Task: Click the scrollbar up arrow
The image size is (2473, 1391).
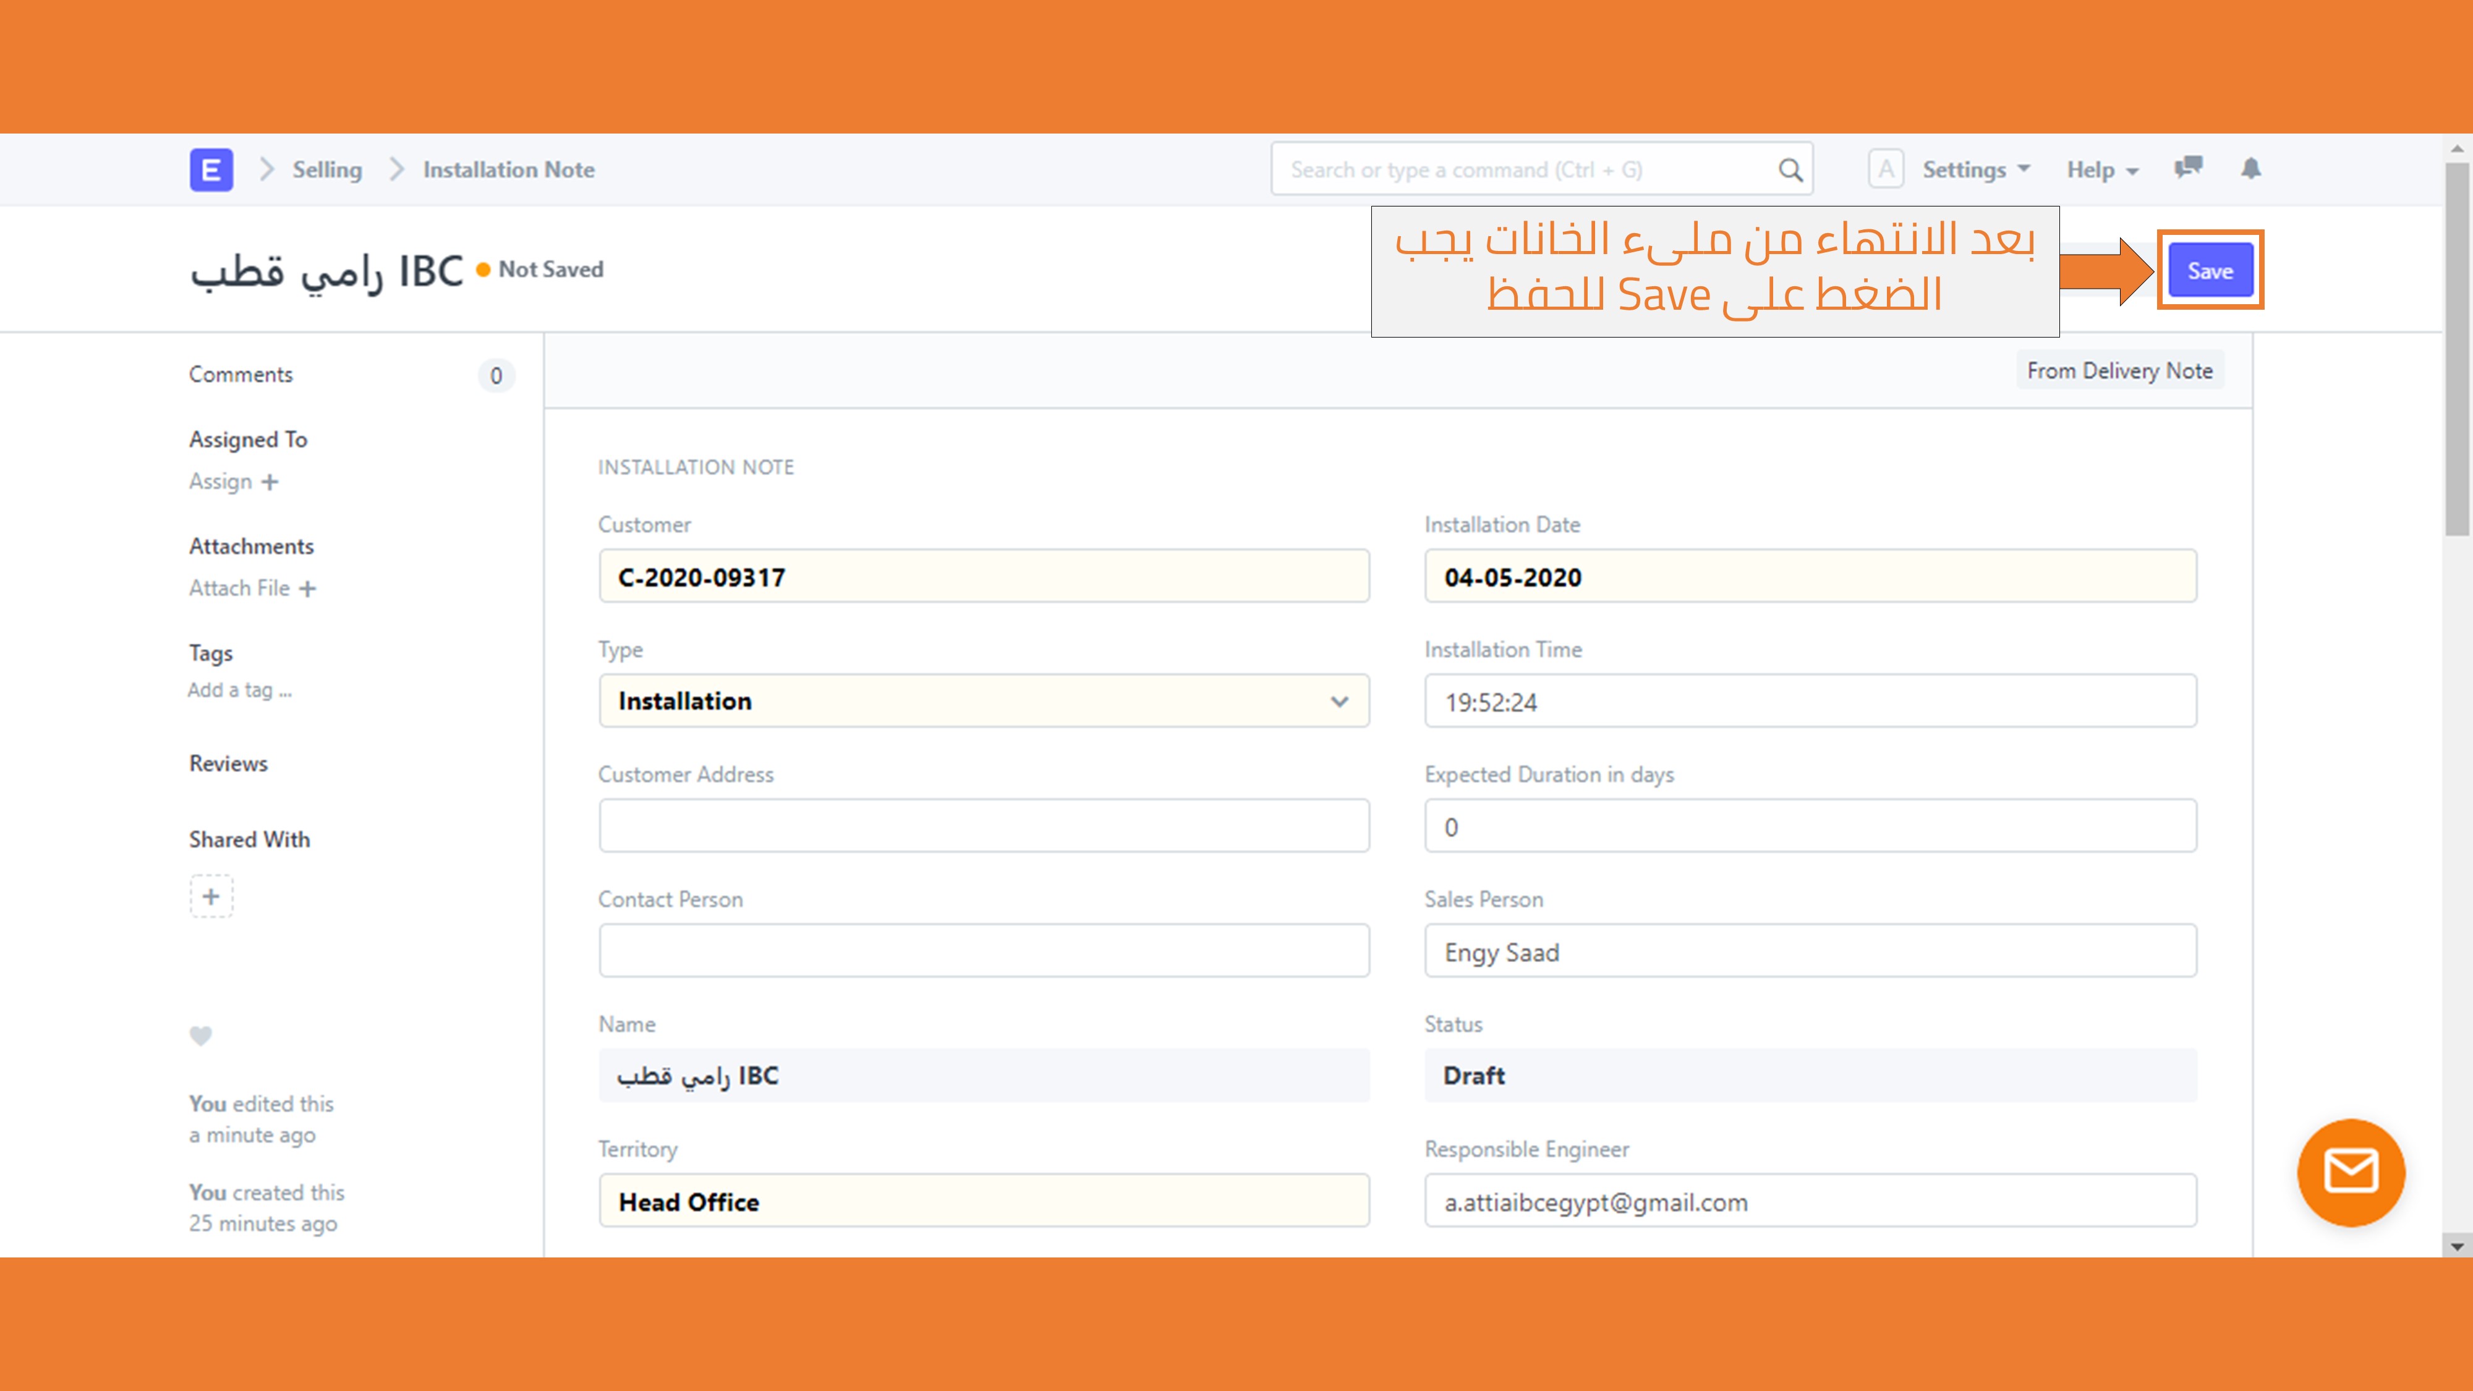Action: pos(2457,149)
